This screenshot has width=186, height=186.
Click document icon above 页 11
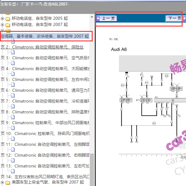coord(13,139)
